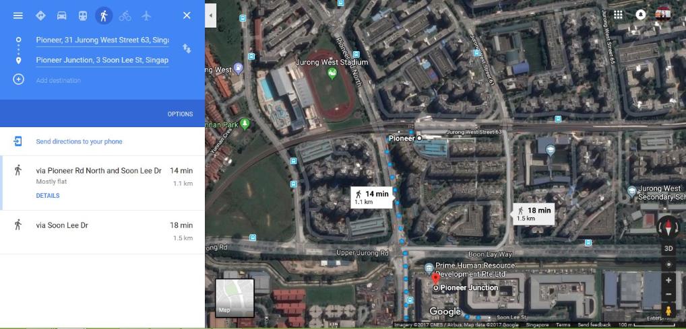Add a destination

58,80
